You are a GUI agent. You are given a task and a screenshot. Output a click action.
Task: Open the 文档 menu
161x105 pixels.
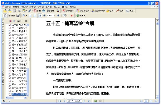[32, 7]
